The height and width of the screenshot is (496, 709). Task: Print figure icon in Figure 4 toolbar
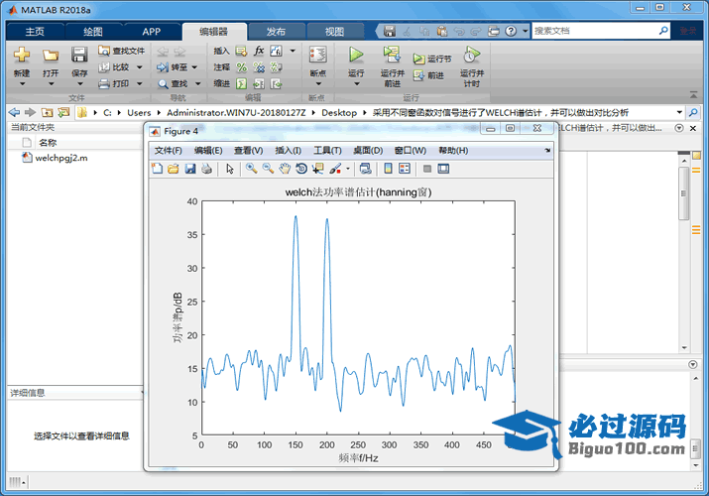206,169
